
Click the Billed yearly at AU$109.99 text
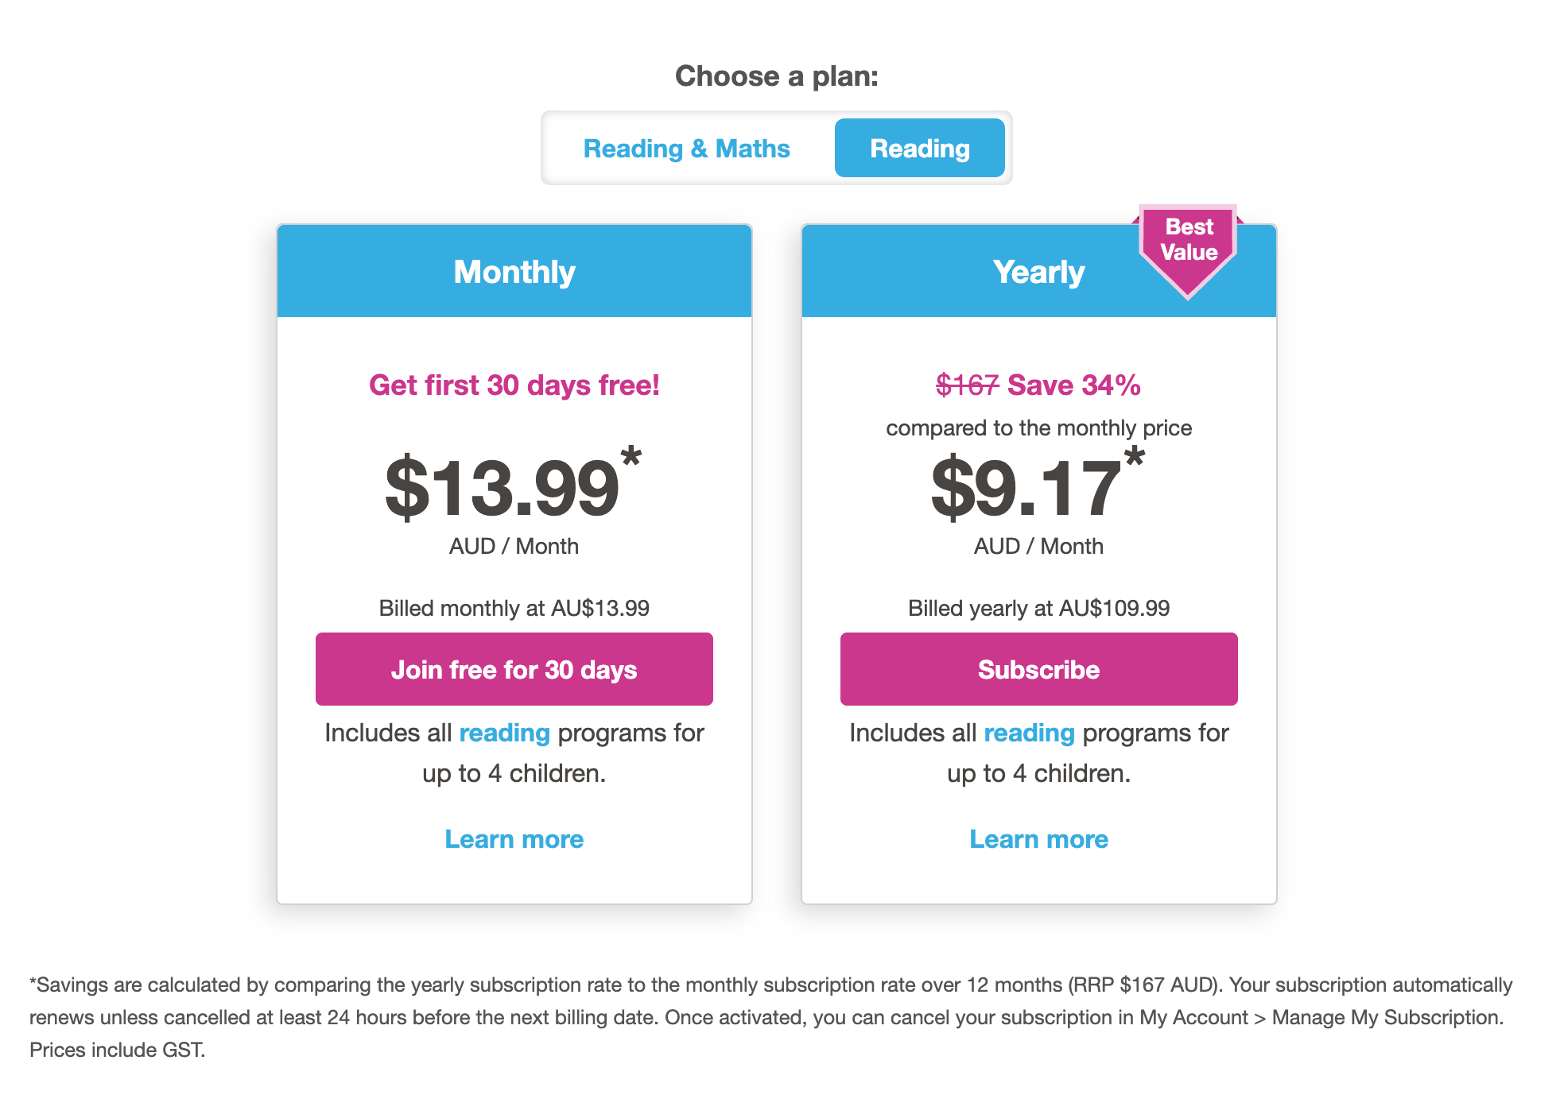click(x=1038, y=608)
